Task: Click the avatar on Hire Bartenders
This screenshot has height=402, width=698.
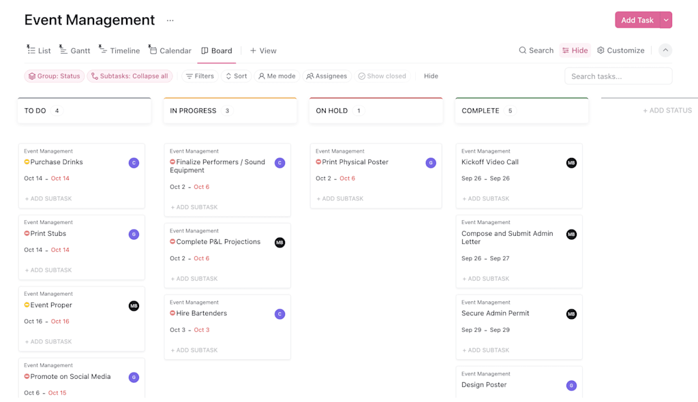Action: tap(279, 314)
